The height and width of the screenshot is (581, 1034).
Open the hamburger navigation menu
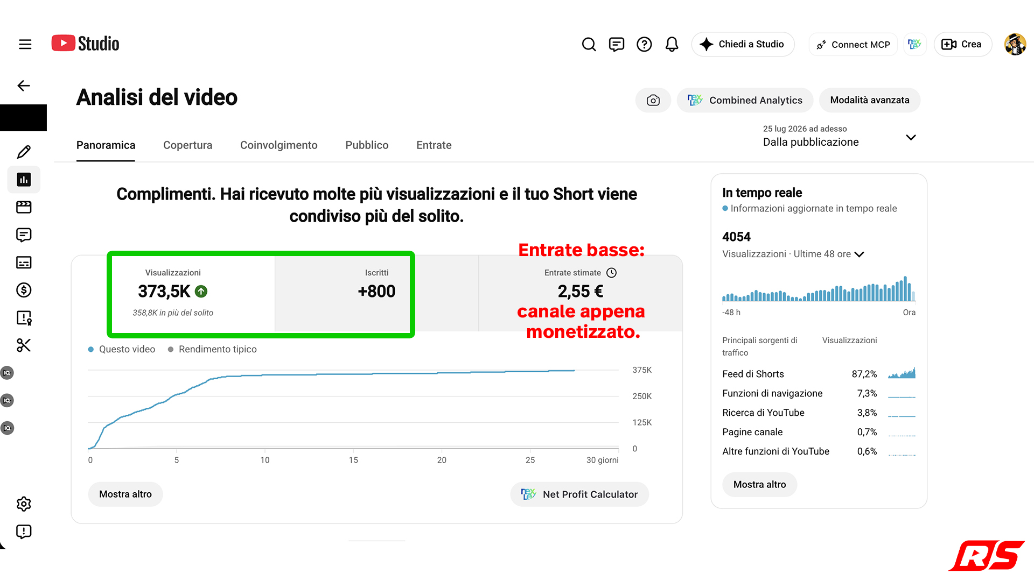pos(25,44)
